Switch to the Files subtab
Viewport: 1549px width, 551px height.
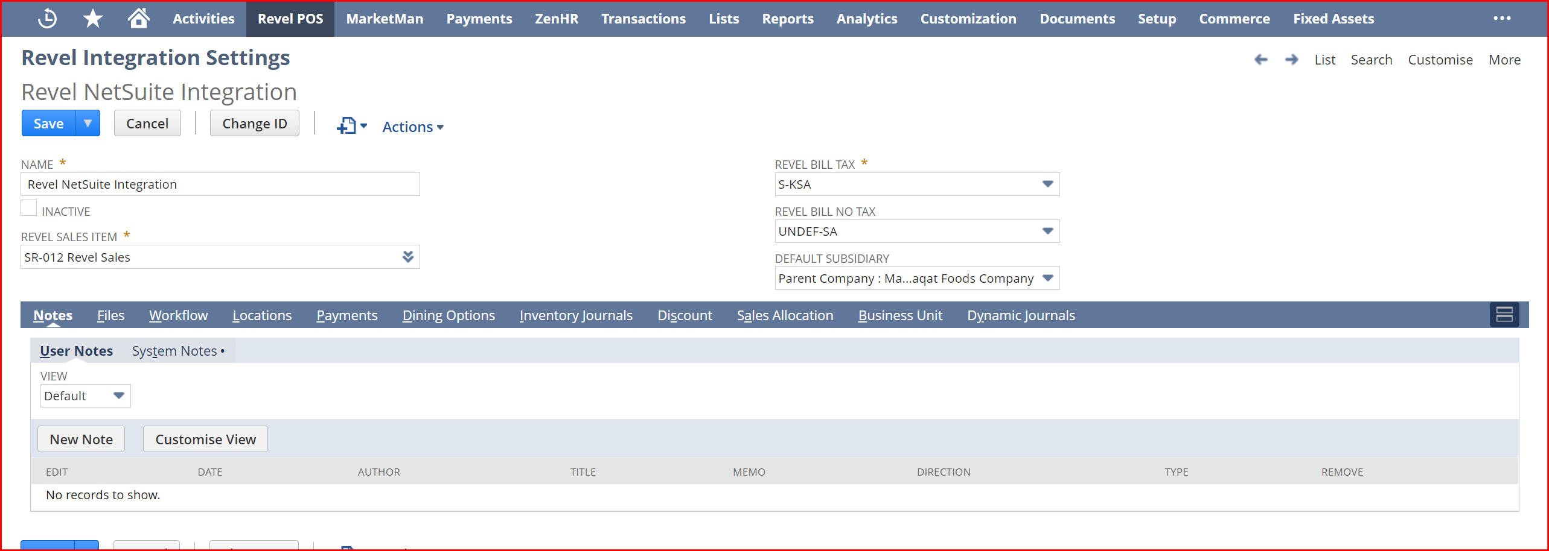111,315
